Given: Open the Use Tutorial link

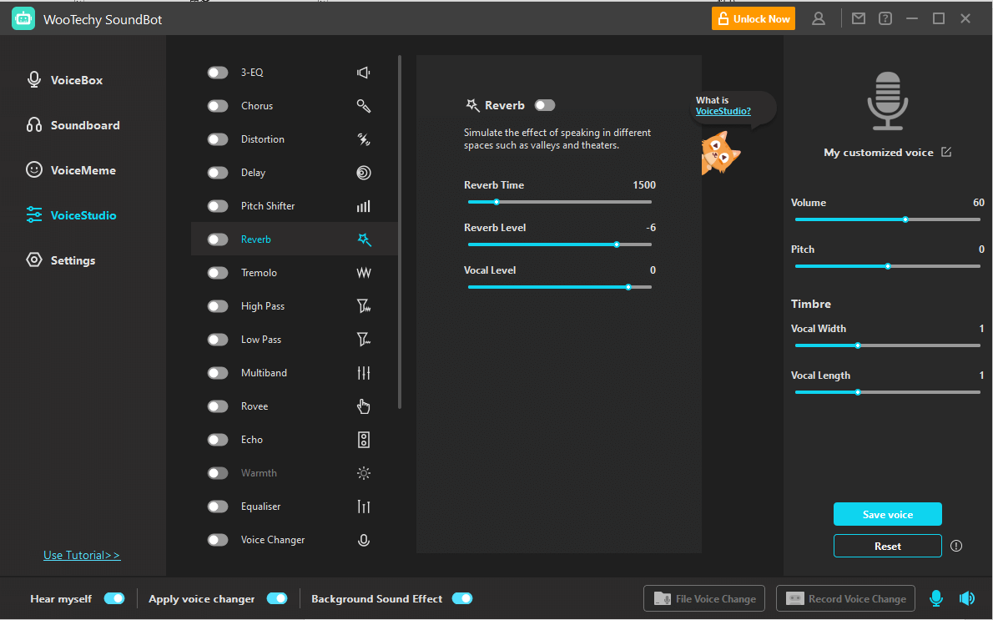Looking at the screenshot, I should (82, 555).
